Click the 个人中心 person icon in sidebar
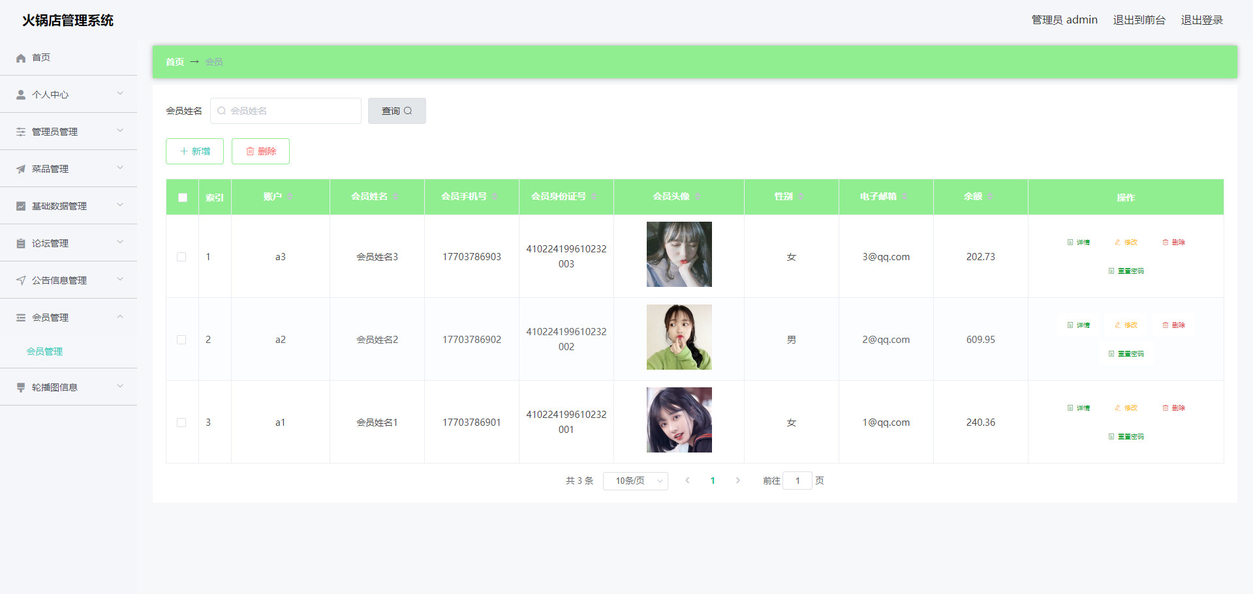 pos(21,95)
